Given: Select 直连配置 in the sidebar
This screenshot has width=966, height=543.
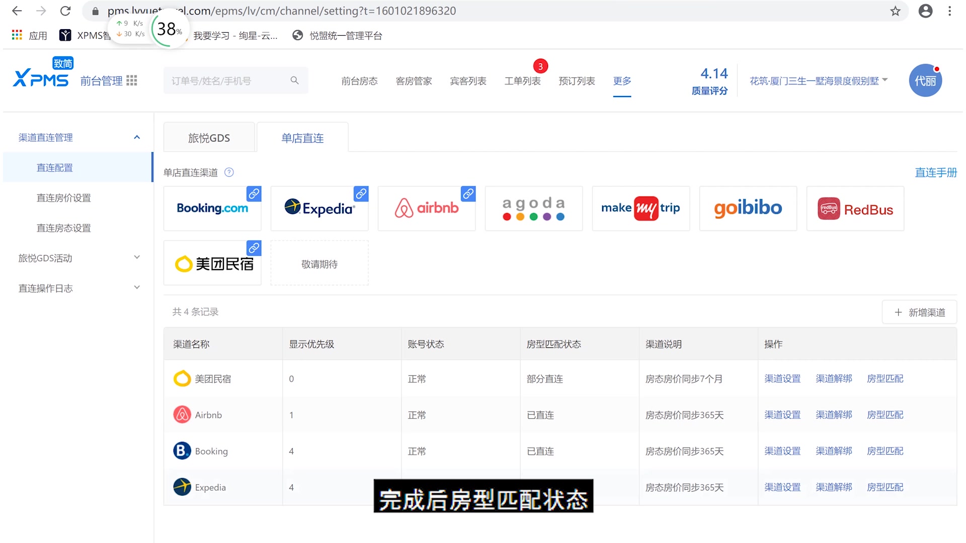Looking at the screenshot, I should (x=77, y=167).
